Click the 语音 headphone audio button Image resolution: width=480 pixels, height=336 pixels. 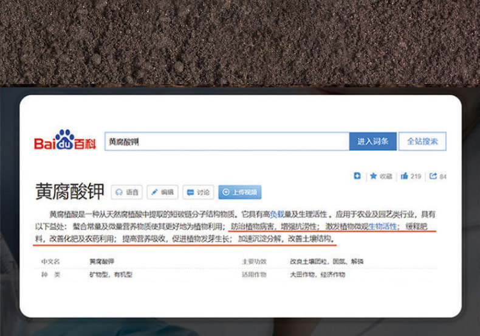pyautogui.click(x=127, y=192)
